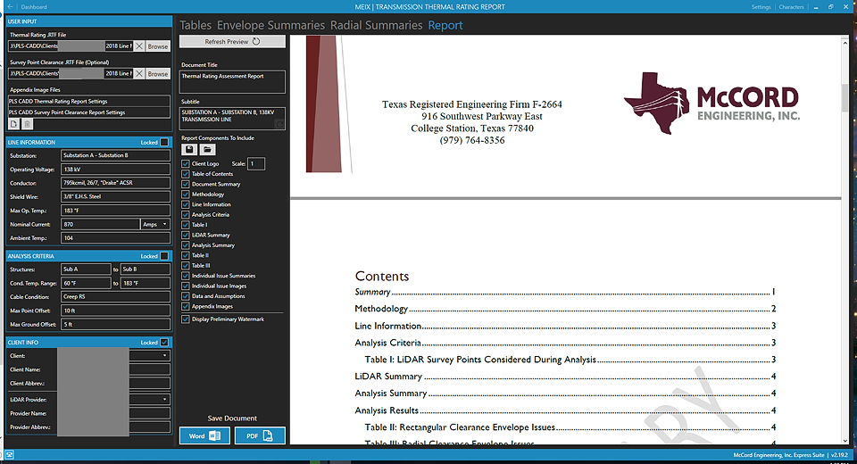The height and width of the screenshot is (464, 857).
Task: Switch to the Envelope Summaries tab
Action: [270, 25]
